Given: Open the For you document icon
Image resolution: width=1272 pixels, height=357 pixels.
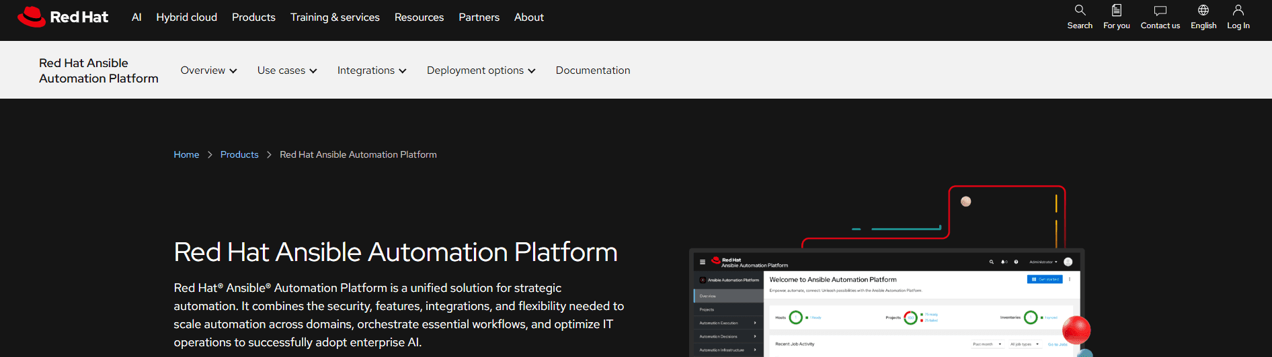Looking at the screenshot, I should (x=1116, y=10).
